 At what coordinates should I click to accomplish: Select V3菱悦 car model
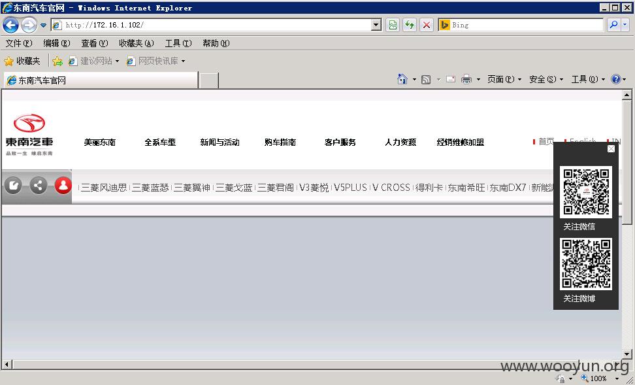click(x=314, y=188)
